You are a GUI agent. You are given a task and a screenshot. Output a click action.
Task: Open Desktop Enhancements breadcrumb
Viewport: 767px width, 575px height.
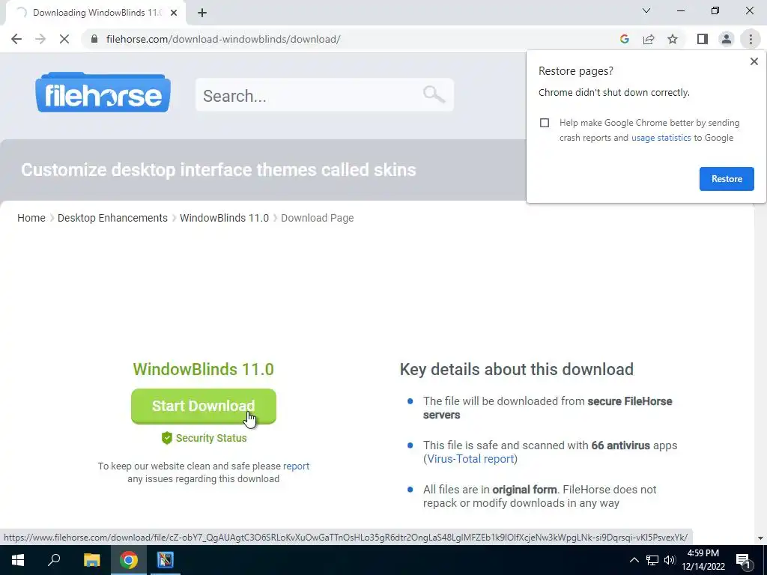click(x=112, y=218)
